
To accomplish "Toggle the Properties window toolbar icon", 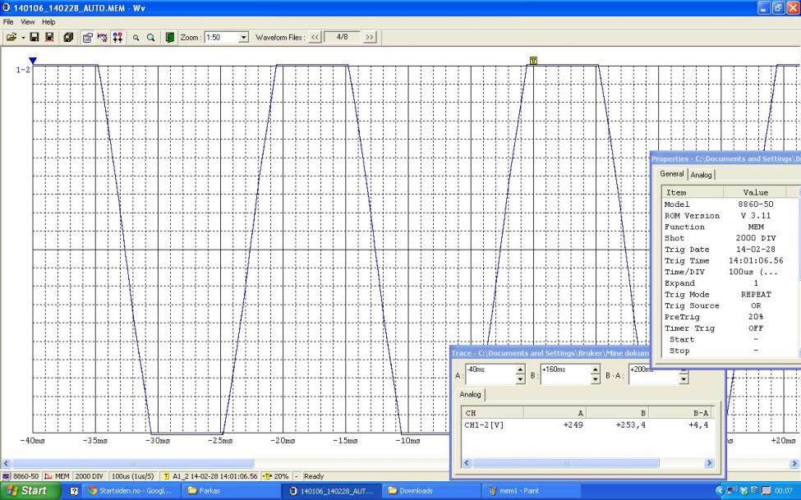I will click(88, 38).
